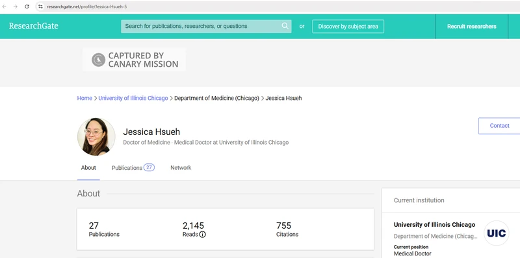Screen dimensions: 520x258
Task: Focus the publications search field
Action: 206,26
